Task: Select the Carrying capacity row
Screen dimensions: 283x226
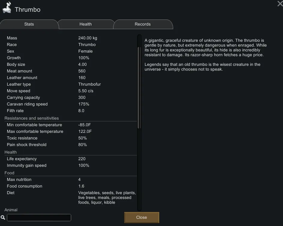Action: point(71,97)
